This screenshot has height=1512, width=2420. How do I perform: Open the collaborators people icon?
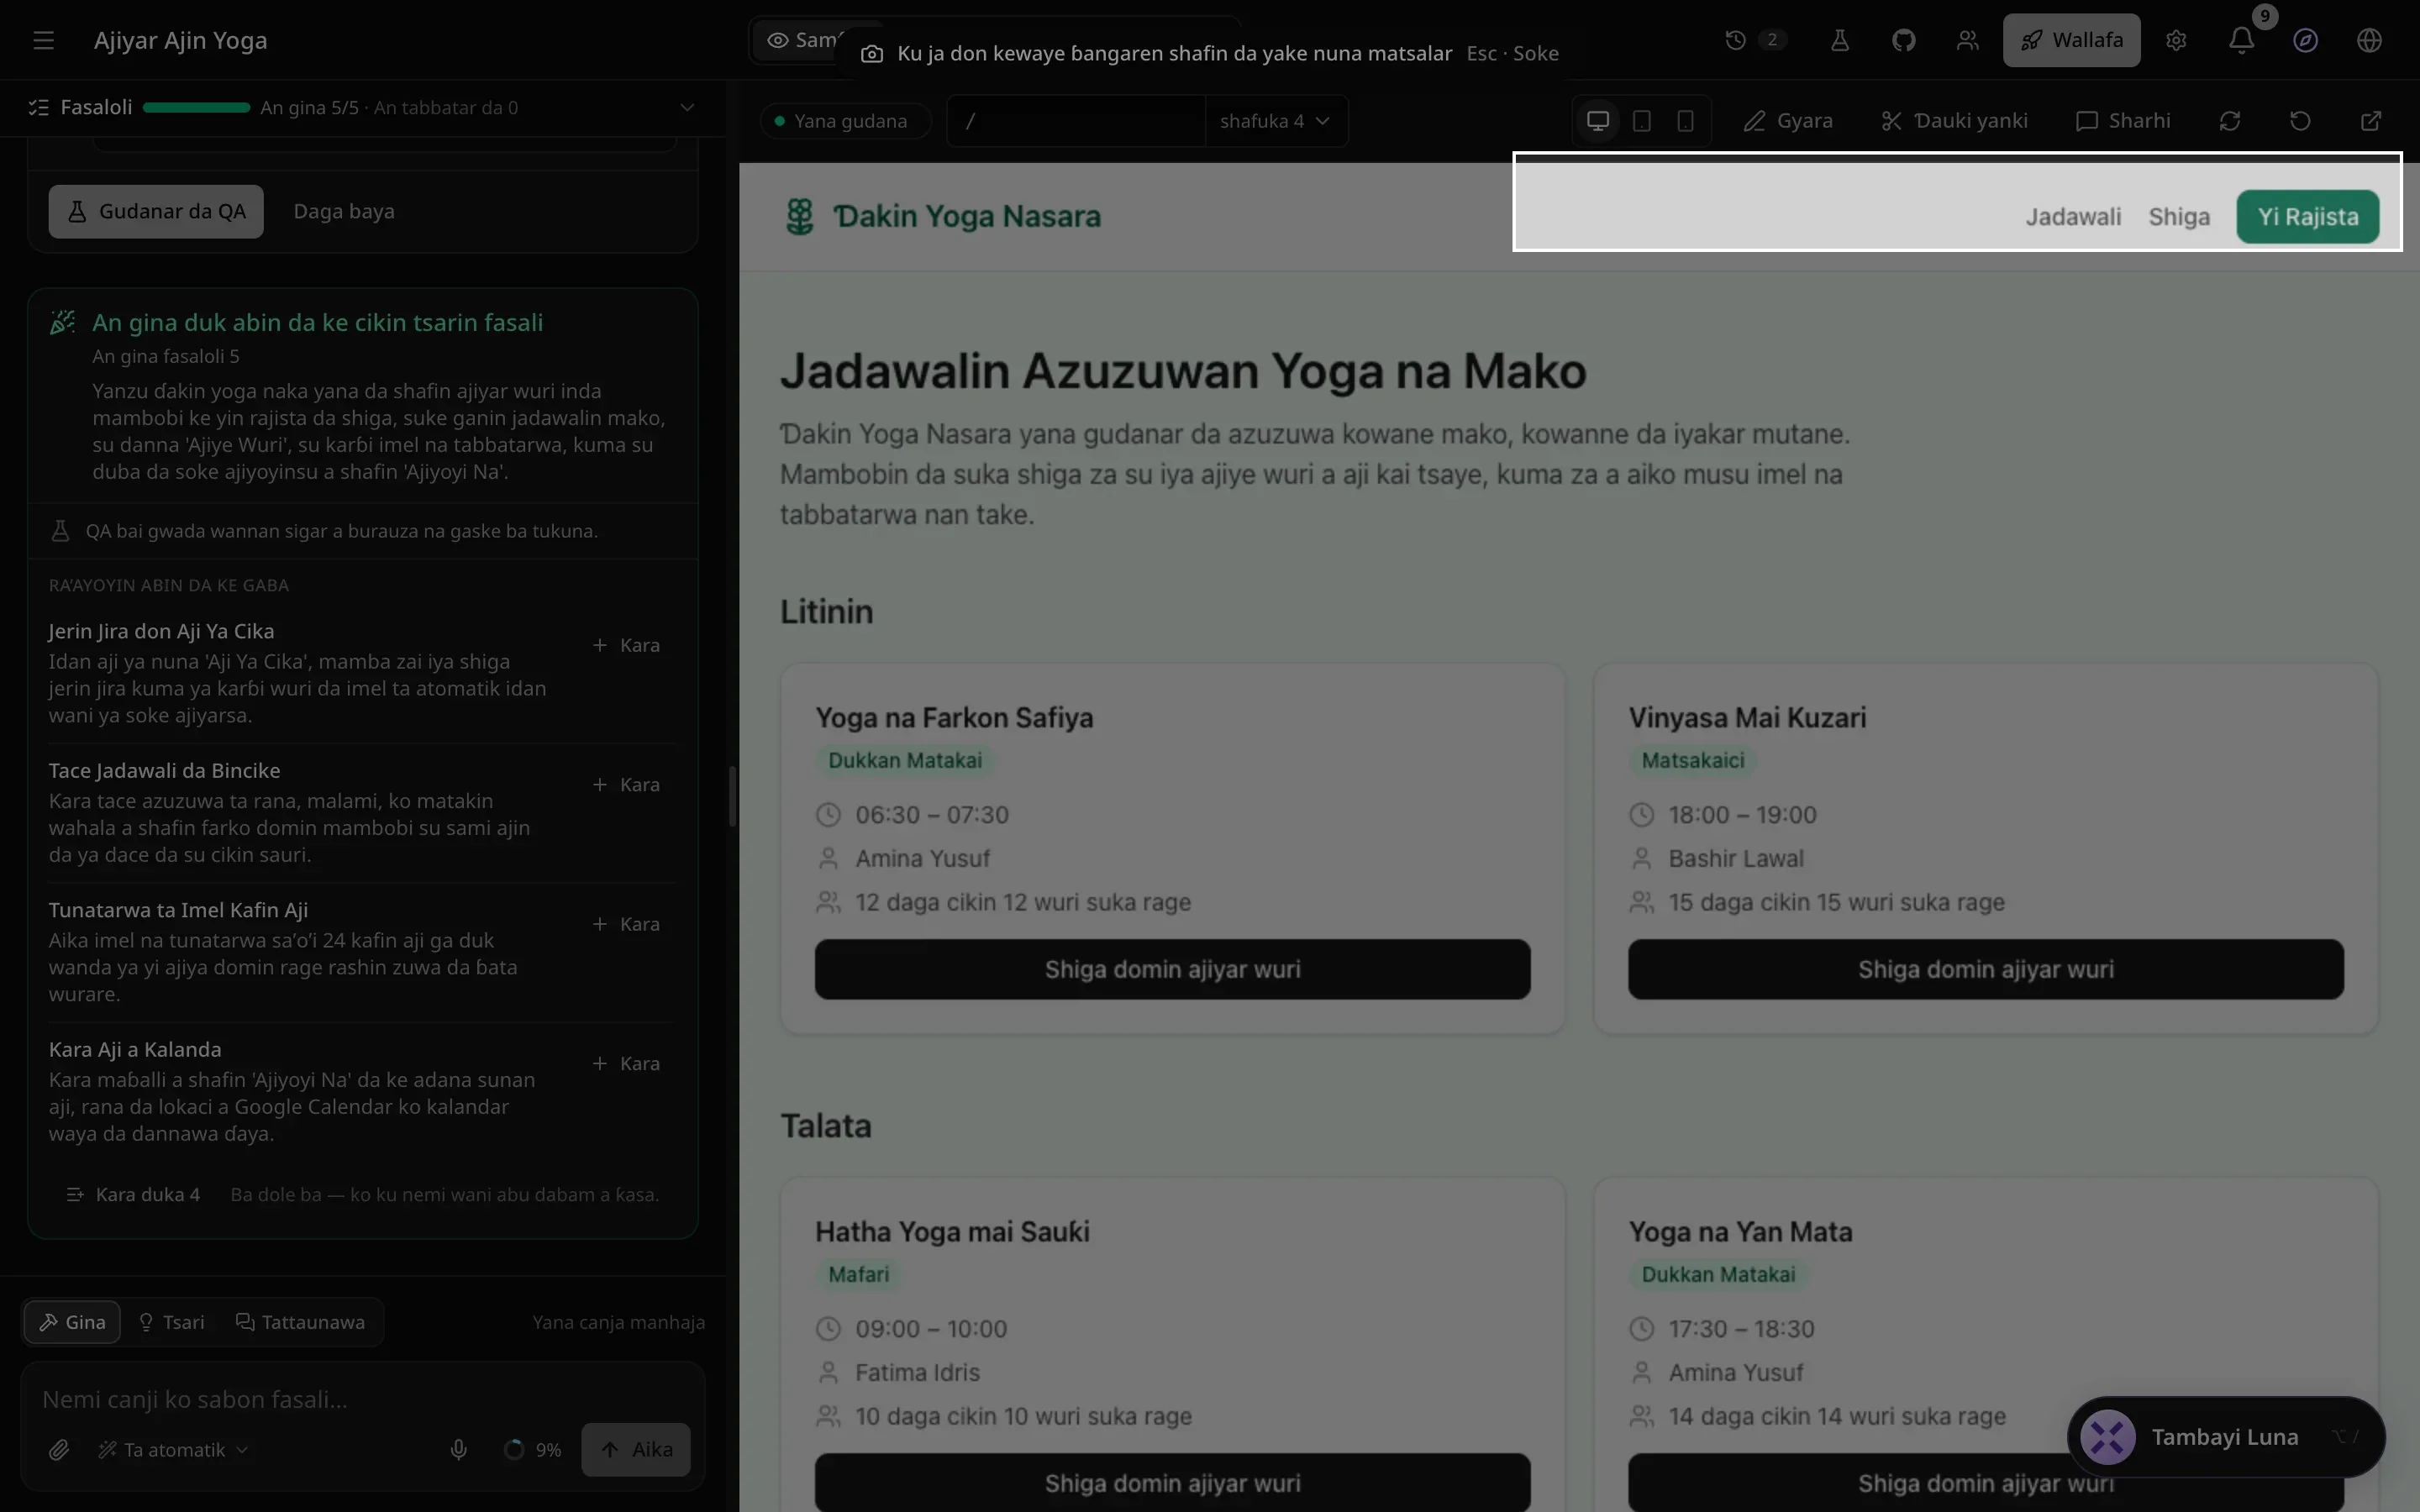click(x=1967, y=40)
